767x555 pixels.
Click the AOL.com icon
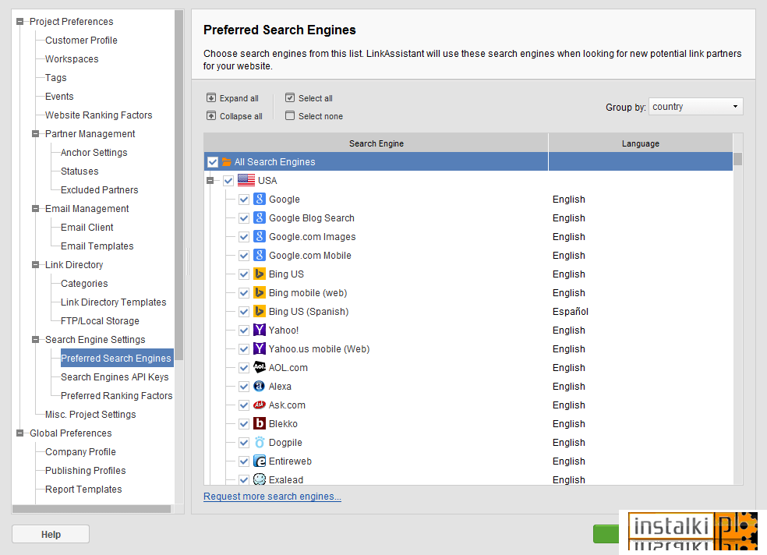[260, 367]
